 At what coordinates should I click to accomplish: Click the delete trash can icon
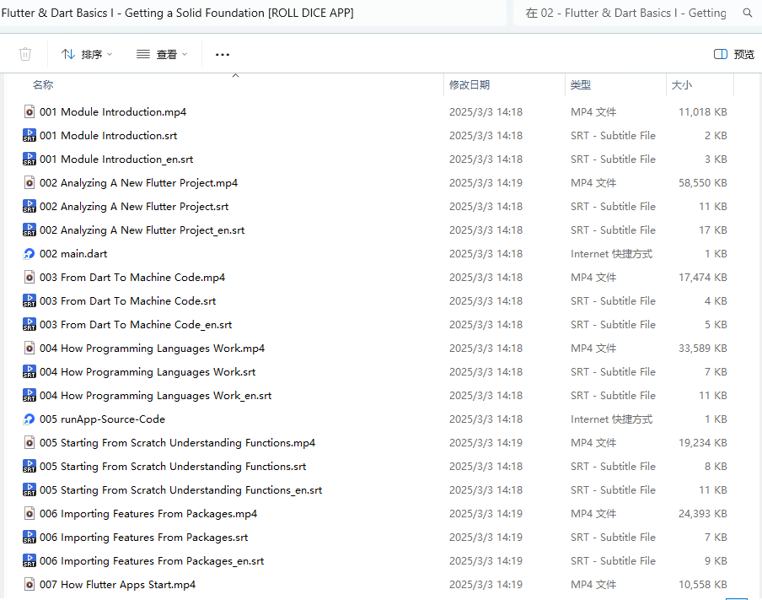coord(25,54)
